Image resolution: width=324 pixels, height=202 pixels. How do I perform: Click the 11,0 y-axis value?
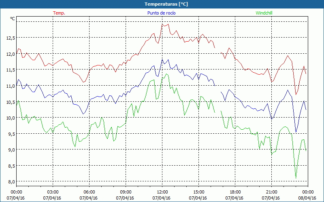pyautogui.click(x=11, y=86)
